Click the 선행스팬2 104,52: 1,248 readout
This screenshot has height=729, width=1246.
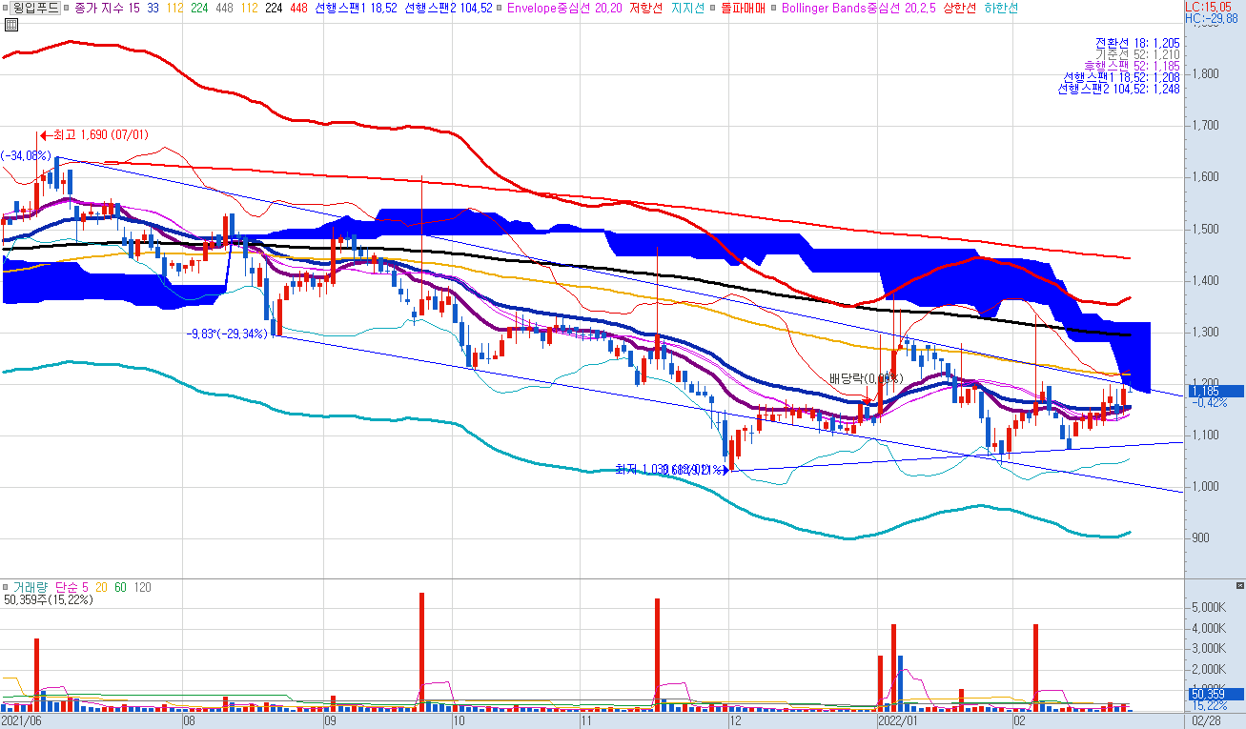tap(1119, 89)
